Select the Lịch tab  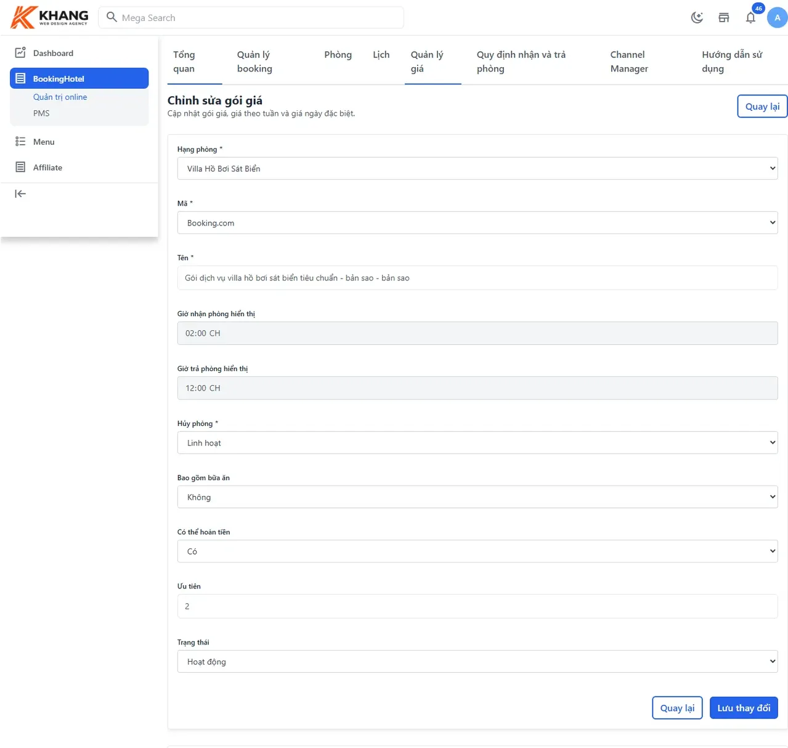tap(381, 55)
